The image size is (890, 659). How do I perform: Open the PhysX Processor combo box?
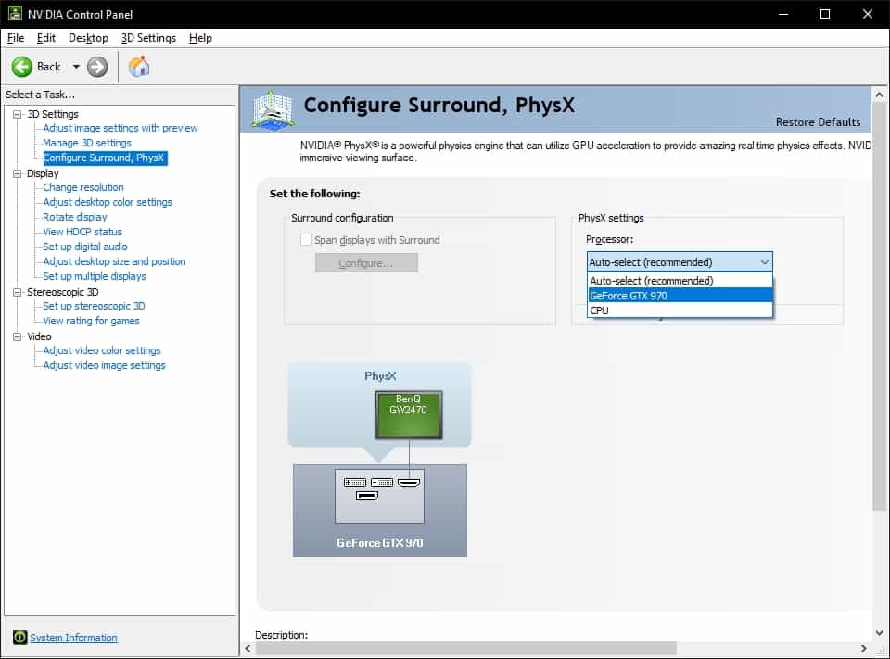click(680, 261)
